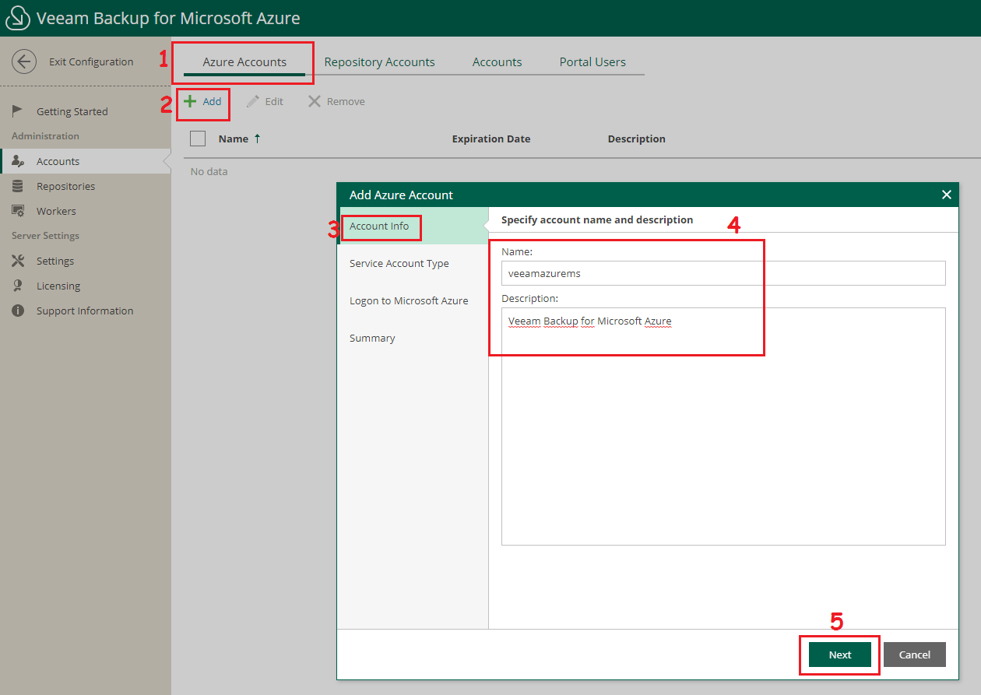Click the Next button
Image resolution: width=981 pixels, height=695 pixels.
click(840, 655)
